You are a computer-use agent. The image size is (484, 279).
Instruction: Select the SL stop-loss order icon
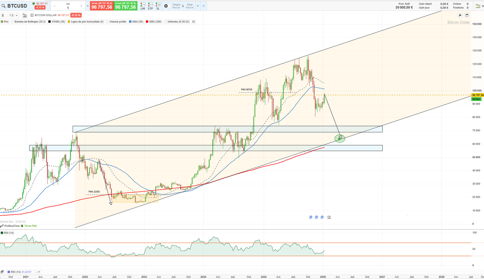point(158,6)
